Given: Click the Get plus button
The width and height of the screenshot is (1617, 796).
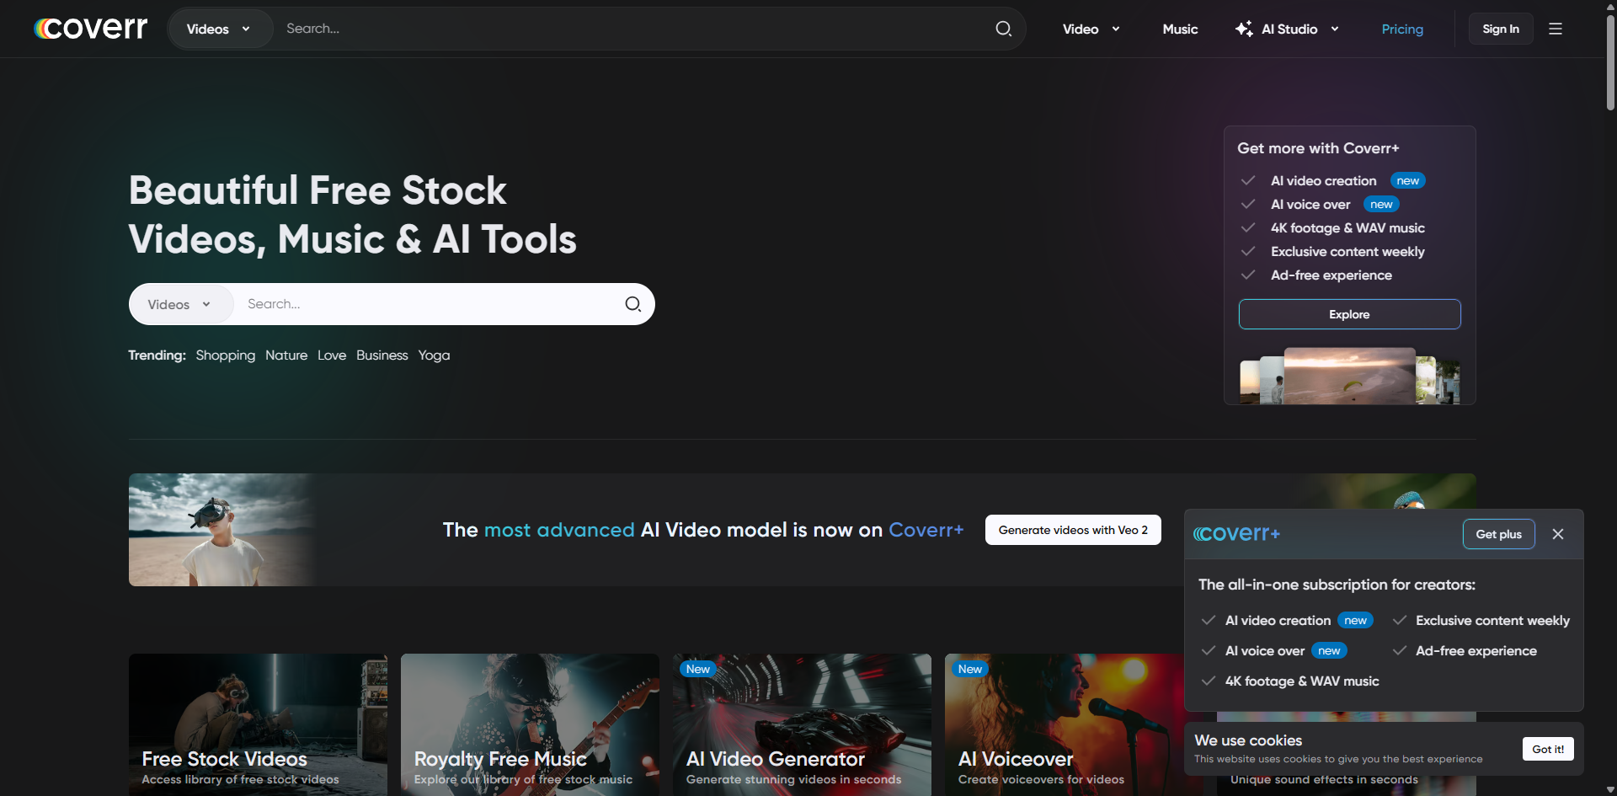Looking at the screenshot, I should click(1499, 534).
